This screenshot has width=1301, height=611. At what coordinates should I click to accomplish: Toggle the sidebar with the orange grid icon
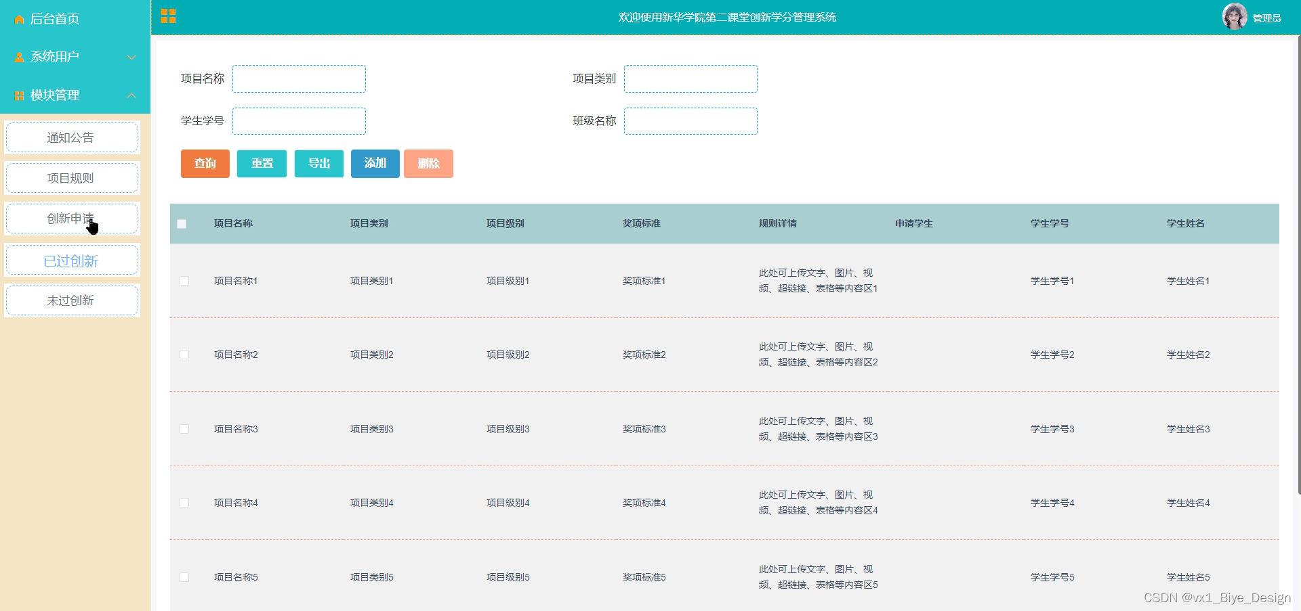click(169, 16)
